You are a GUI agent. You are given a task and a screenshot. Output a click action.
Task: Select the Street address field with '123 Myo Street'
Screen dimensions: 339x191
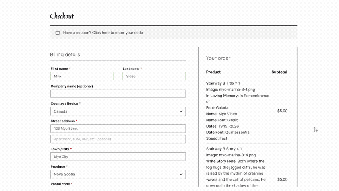click(x=118, y=129)
